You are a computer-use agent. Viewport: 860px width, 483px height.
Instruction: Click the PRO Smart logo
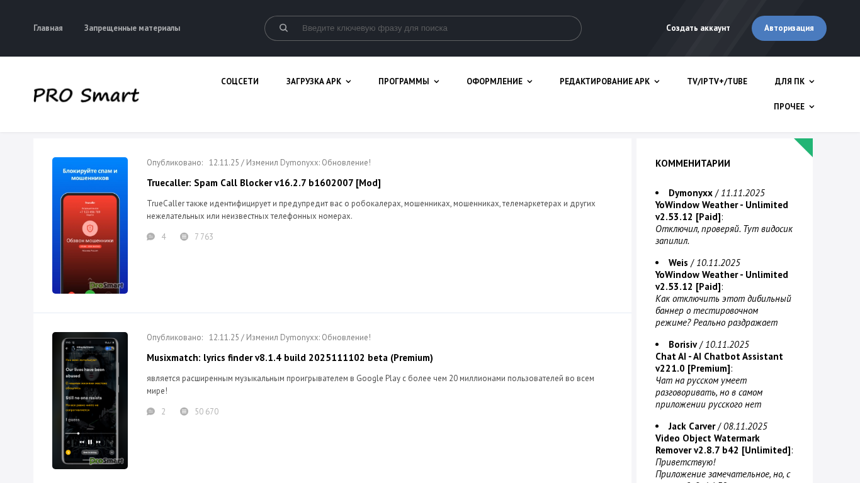86,95
